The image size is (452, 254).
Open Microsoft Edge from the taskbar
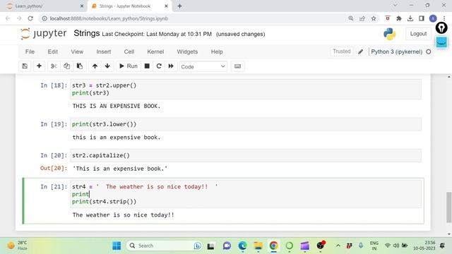(x=242, y=246)
